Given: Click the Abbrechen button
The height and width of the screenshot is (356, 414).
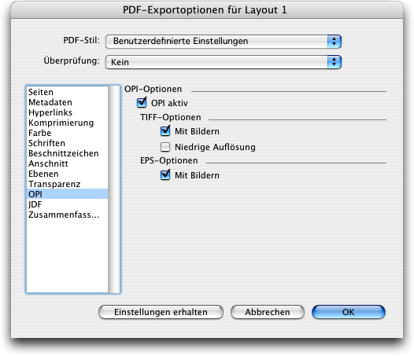Looking at the screenshot, I should click(268, 312).
